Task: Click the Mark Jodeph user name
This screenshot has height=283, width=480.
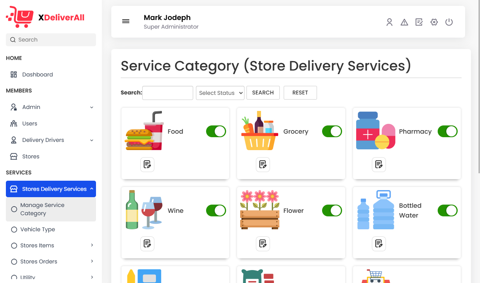Action: tap(167, 18)
